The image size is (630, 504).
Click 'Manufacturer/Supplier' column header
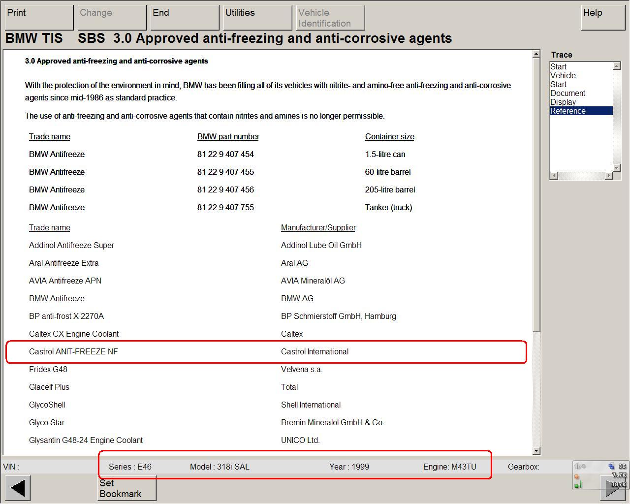point(318,227)
